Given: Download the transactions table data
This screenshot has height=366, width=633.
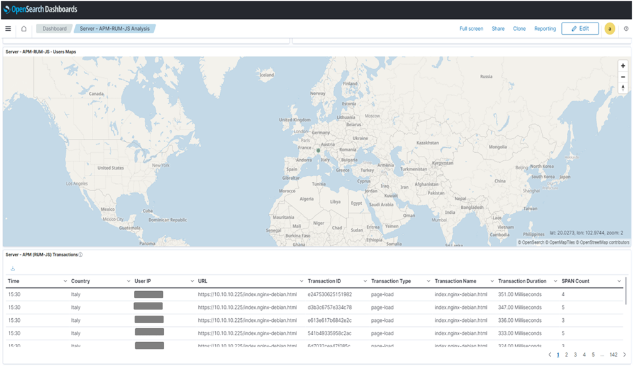Looking at the screenshot, I should point(13,269).
